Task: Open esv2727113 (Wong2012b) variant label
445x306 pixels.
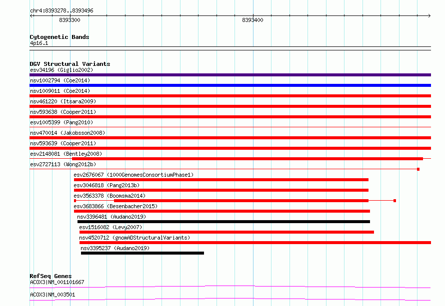Action: coord(63,164)
